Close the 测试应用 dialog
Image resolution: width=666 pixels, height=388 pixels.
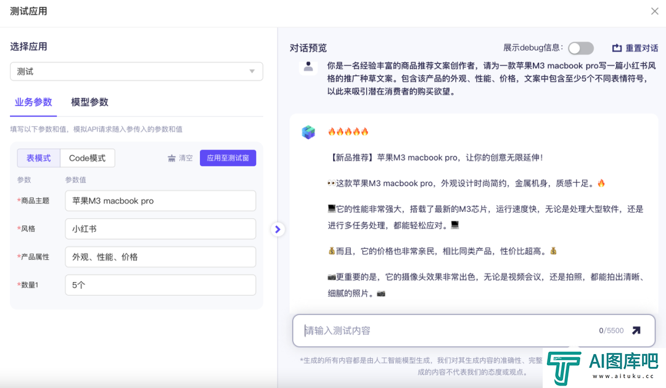[654, 11]
